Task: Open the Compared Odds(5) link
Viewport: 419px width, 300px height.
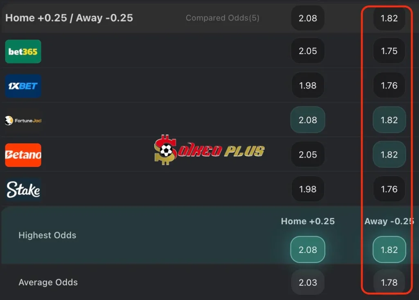Action: coord(223,18)
